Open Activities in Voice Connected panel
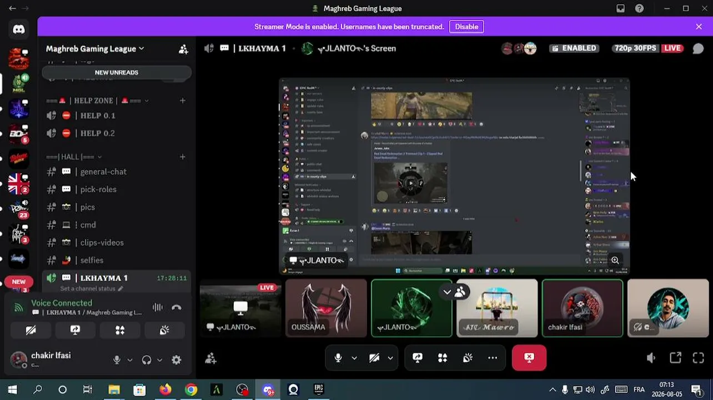The image size is (713, 400). [120, 330]
